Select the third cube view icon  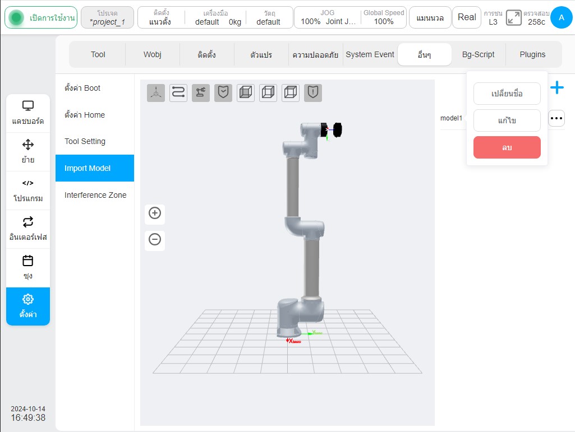click(291, 92)
